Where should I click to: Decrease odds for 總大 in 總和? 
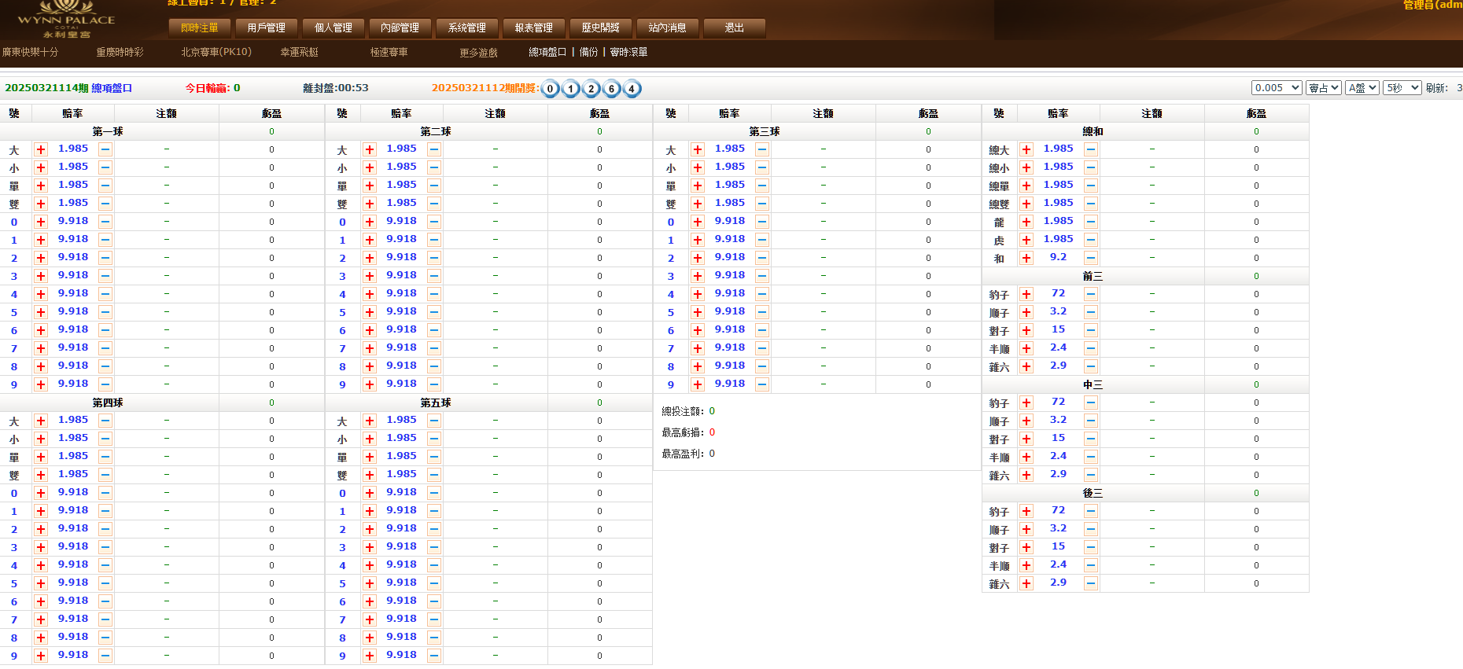pos(1090,149)
